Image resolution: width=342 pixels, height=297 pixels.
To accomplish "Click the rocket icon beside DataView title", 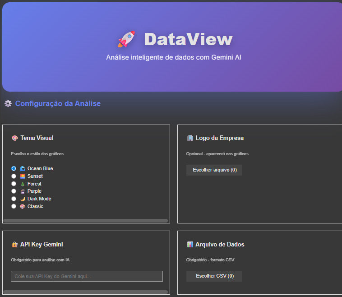I will click(x=126, y=40).
